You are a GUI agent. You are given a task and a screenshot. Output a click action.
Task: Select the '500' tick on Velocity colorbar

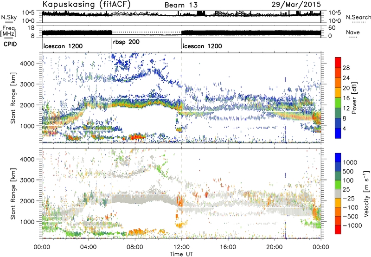click(x=348, y=172)
